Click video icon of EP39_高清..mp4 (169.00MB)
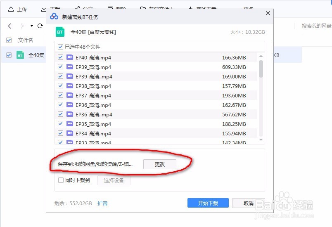 [x=70, y=76]
